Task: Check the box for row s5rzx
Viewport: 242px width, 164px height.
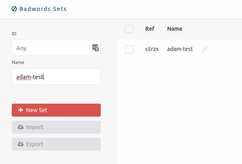Action: (129, 49)
